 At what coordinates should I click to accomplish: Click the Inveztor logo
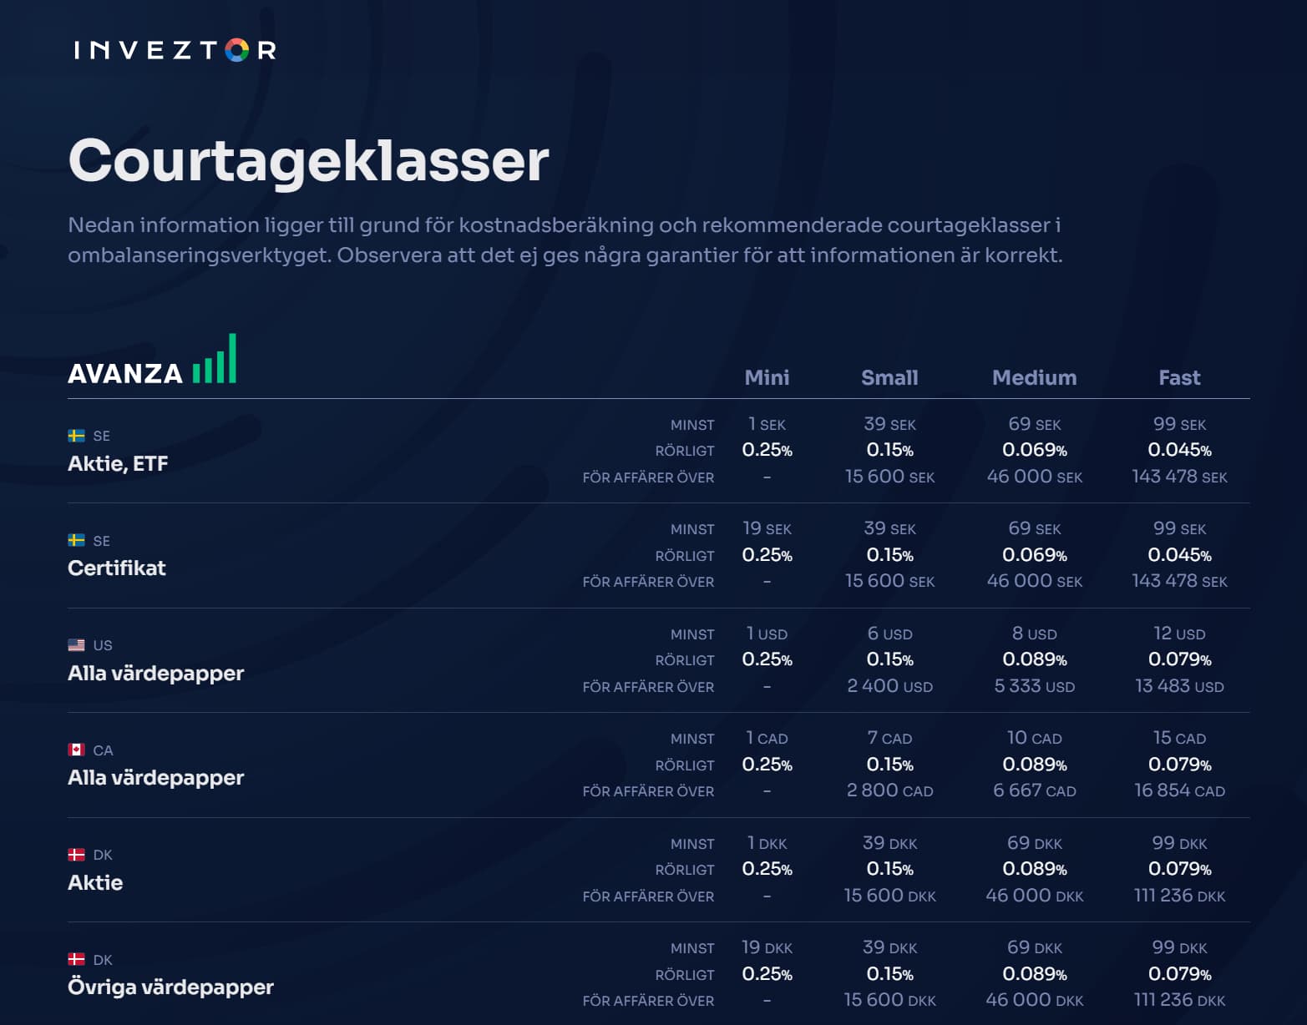175,50
